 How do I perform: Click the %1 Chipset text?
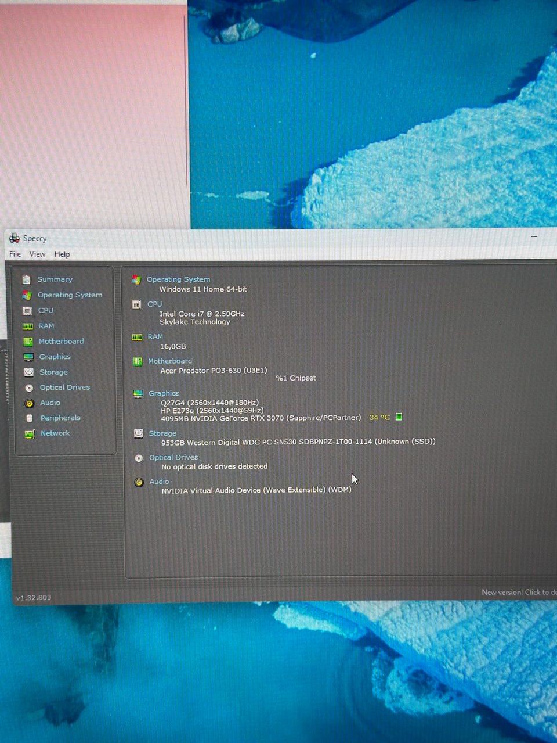click(296, 378)
